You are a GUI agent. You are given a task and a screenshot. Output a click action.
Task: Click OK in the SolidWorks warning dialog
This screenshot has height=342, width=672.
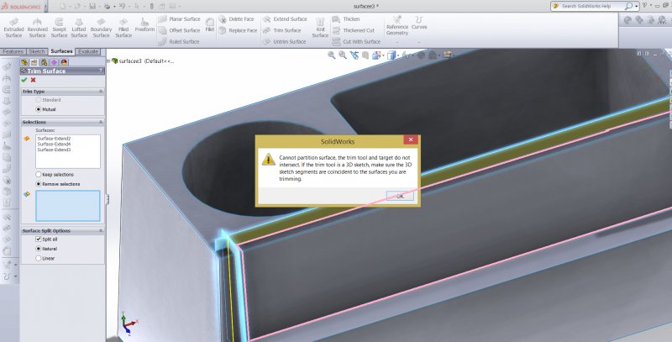pos(400,196)
